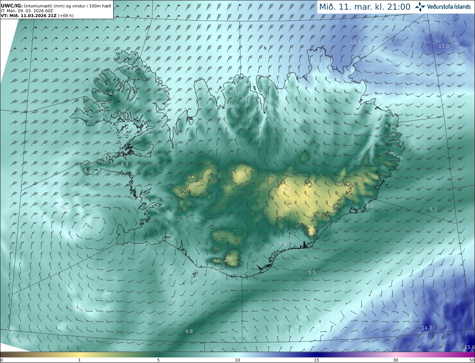475x363 pixels.
Task: Click the dark green colour at legend tick '5'
Action: pos(158,354)
